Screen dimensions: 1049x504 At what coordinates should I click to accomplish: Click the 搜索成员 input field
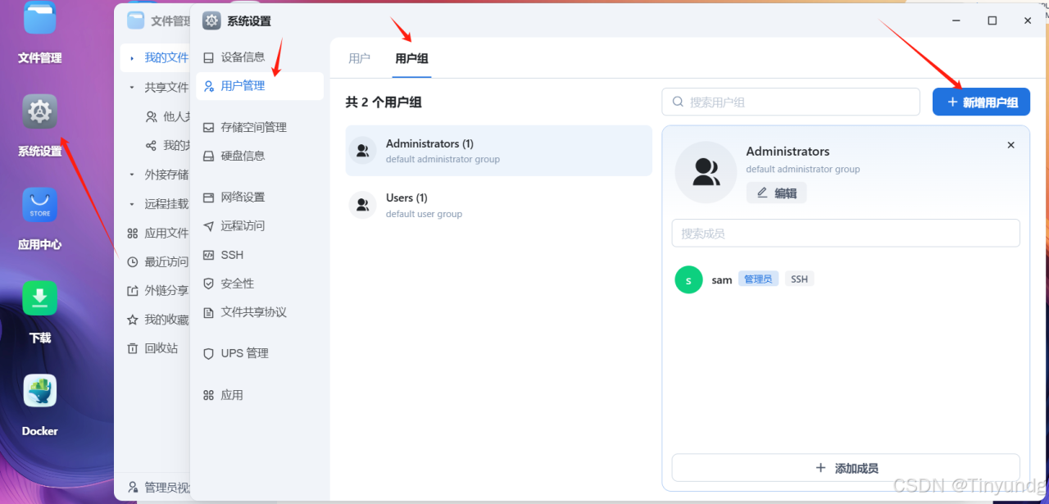pos(845,233)
